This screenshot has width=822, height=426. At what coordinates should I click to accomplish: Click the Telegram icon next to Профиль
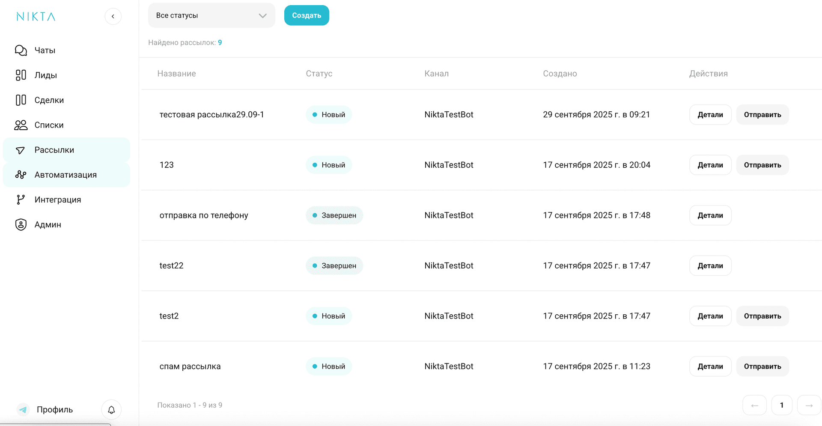click(23, 409)
